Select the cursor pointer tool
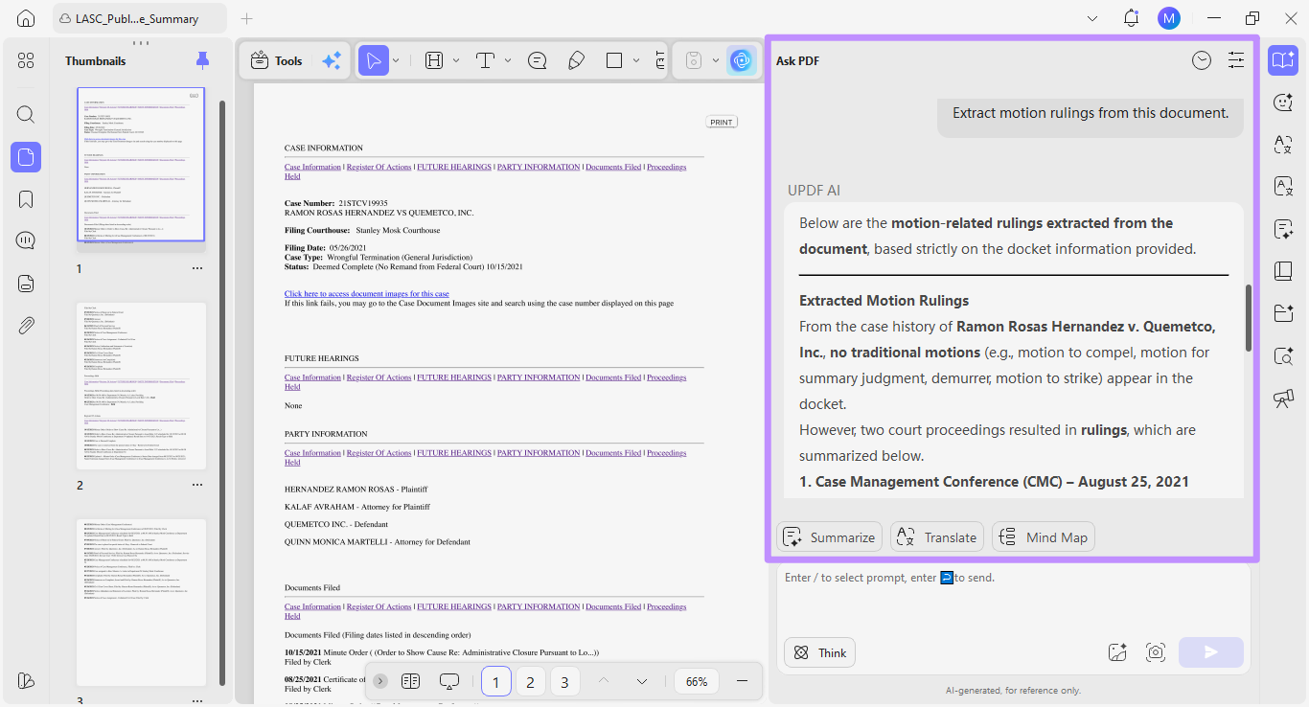Screen dimensions: 1309x707 (x=373, y=60)
